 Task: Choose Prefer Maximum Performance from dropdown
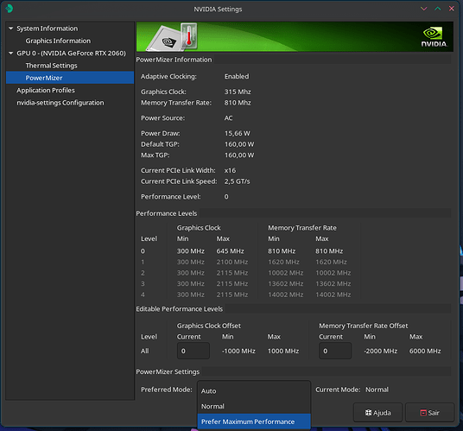click(x=254, y=421)
